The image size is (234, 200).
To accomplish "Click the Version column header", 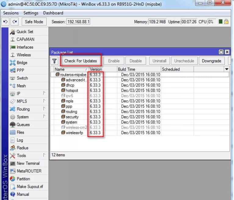I will pos(103,69).
